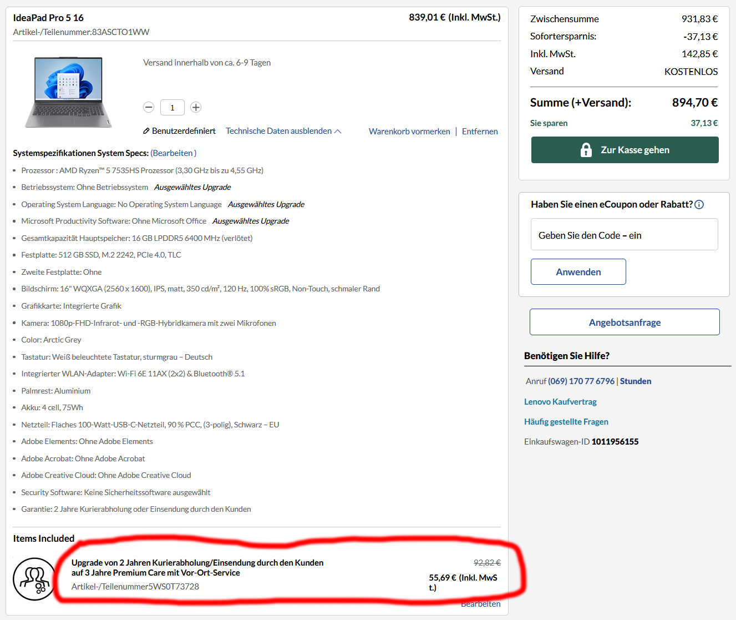This screenshot has width=736, height=620.
Task: Click the Netzteil 100-Watt-USB-C line
Action: click(150, 425)
